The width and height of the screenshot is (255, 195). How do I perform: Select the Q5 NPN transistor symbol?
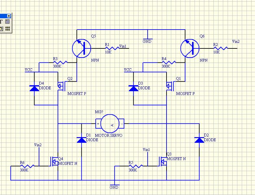tap(81, 48)
